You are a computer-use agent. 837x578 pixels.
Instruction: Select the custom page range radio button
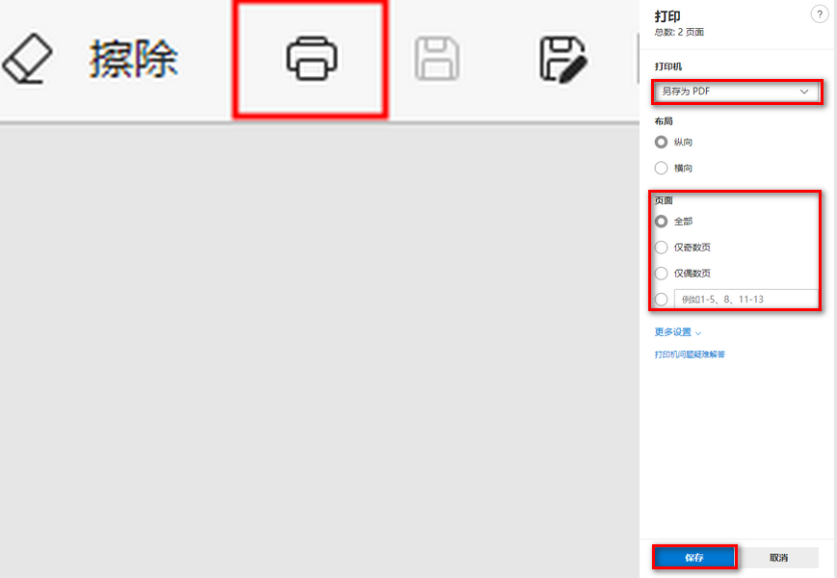(x=661, y=299)
